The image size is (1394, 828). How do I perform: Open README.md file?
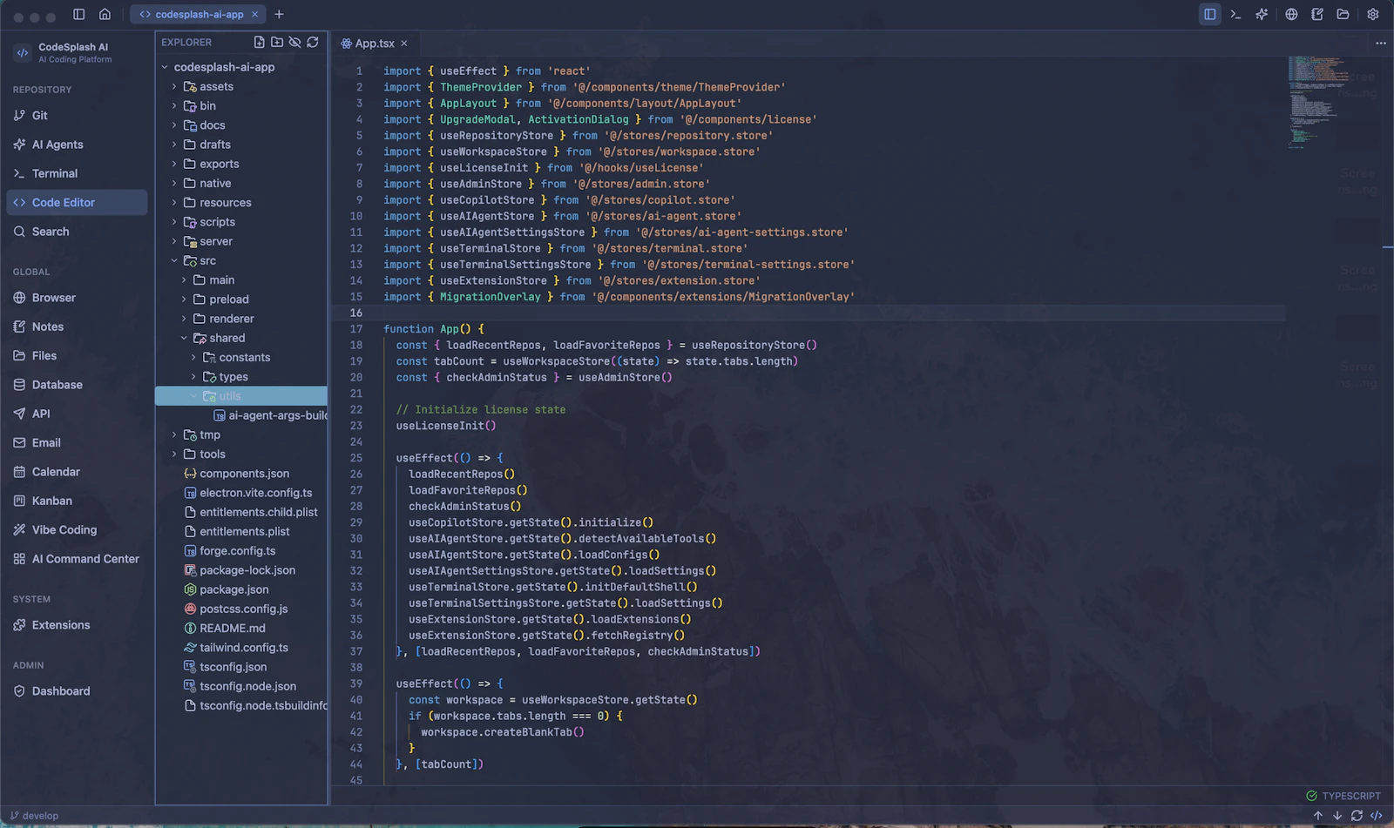coord(242,628)
